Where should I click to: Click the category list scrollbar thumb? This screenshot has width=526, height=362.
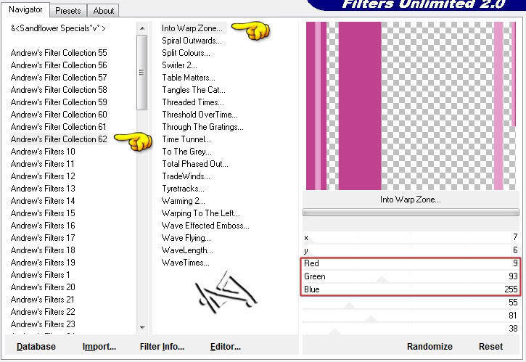(x=142, y=73)
